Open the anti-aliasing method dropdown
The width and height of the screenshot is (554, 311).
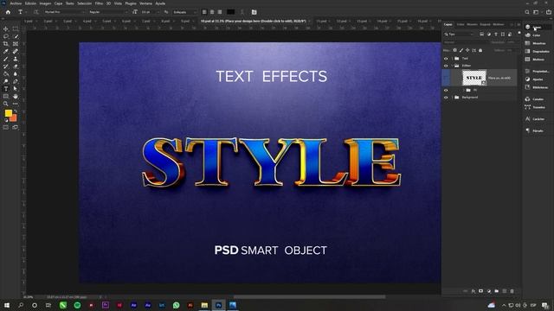pyautogui.click(x=184, y=12)
